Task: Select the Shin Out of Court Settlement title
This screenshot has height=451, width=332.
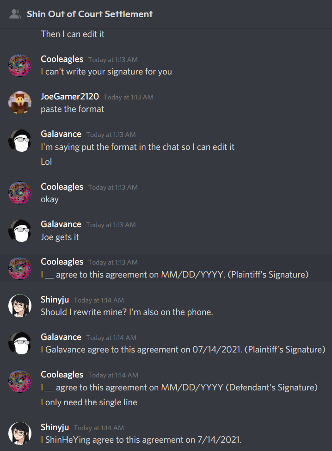Action: [x=90, y=14]
